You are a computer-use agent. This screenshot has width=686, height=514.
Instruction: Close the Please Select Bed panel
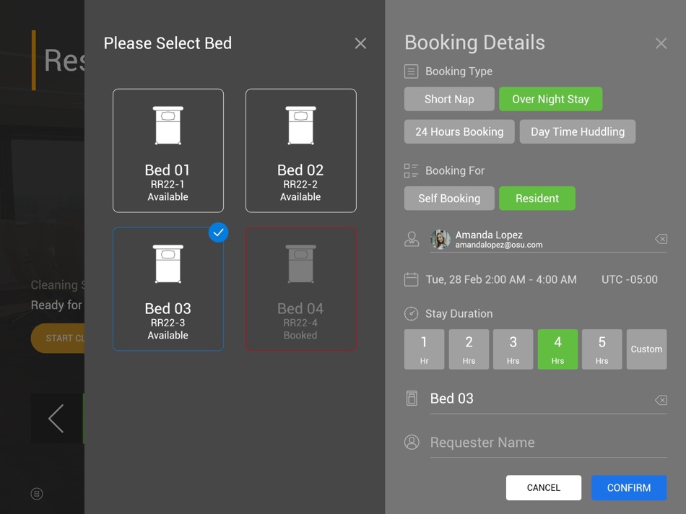tap(360, 43)
